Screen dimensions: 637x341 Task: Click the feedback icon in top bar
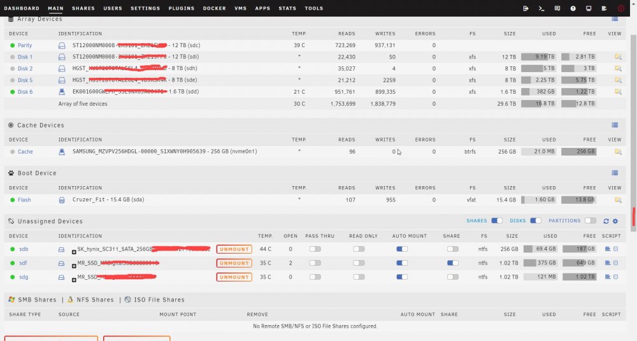557,8
